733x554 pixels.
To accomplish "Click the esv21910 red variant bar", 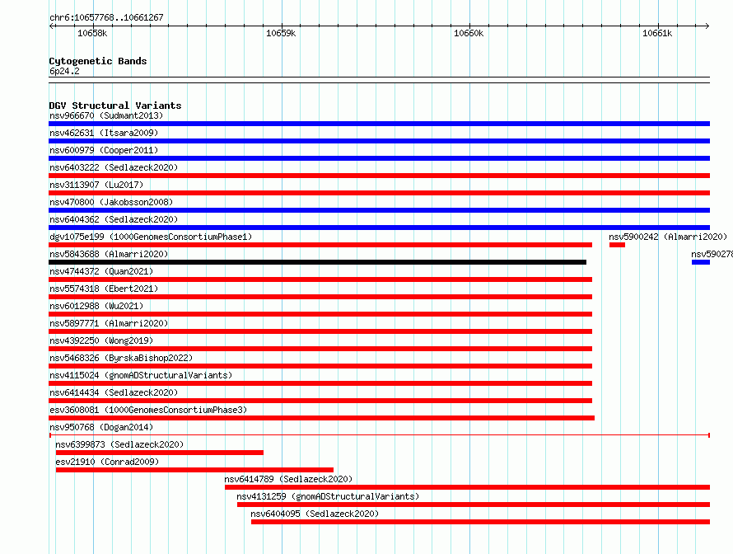I will [x=194, y=470].
